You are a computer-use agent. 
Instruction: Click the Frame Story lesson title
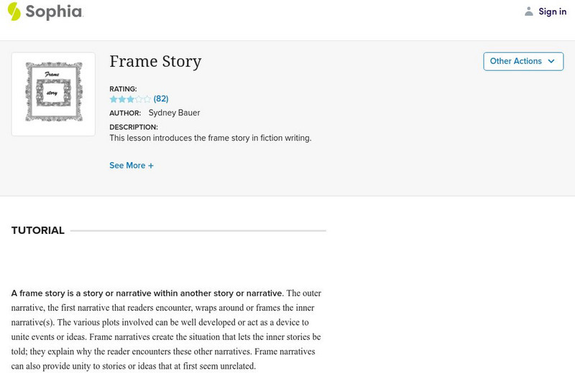pos(155,62)
